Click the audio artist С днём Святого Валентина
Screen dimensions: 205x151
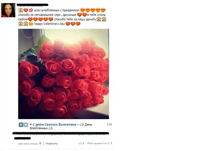point(54,124)
